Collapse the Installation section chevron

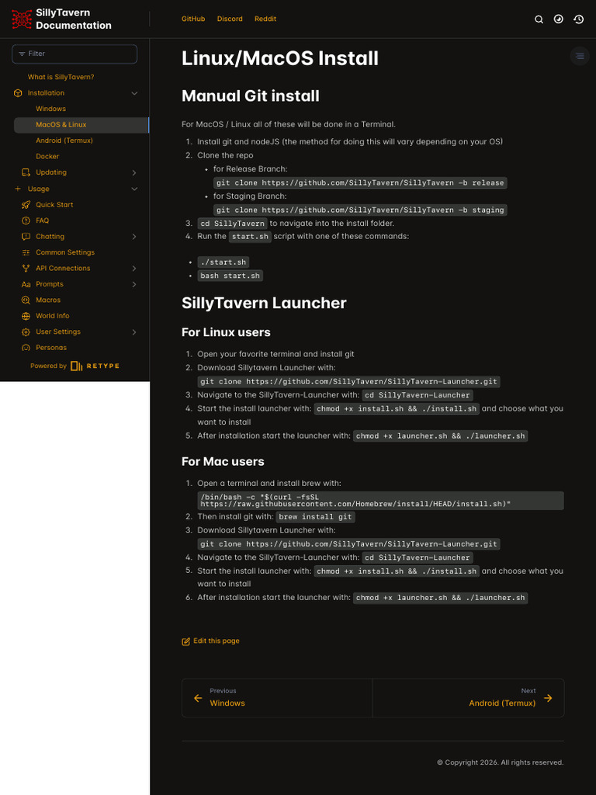pos(134,93)
